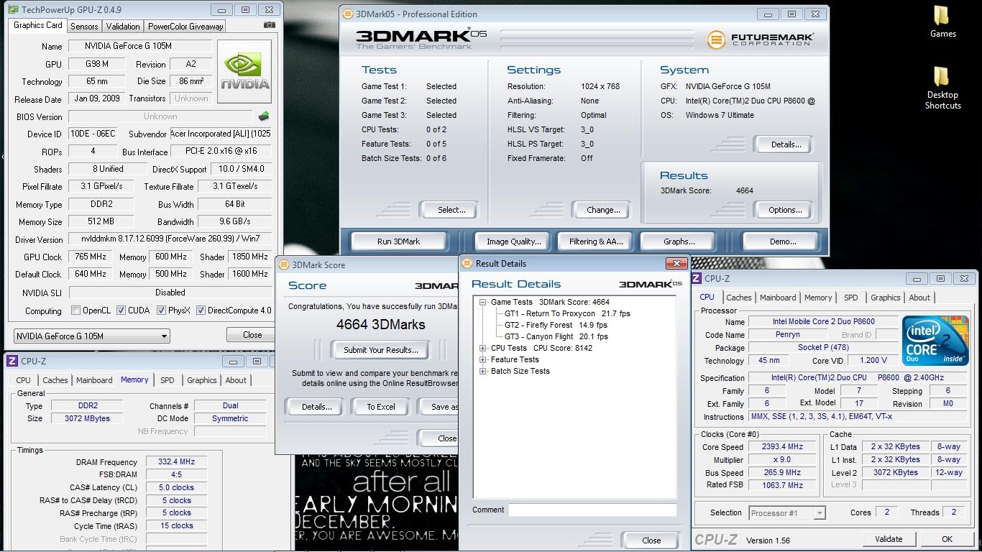Click the CPU-Z Memory window title icon

(x=12, y=361)
